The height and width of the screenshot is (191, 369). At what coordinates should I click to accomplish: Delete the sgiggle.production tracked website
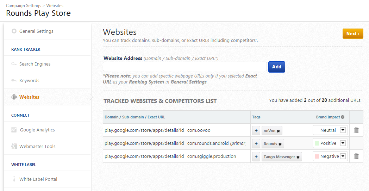tap(356, 156)
